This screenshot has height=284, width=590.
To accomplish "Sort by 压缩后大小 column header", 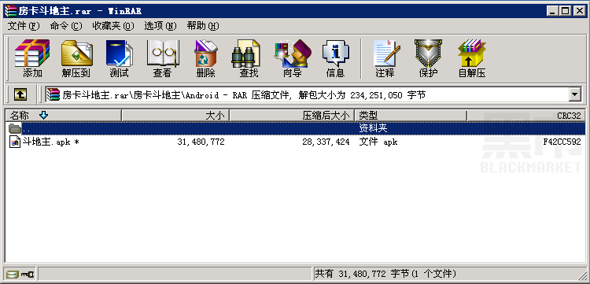I will pos(292,116).
